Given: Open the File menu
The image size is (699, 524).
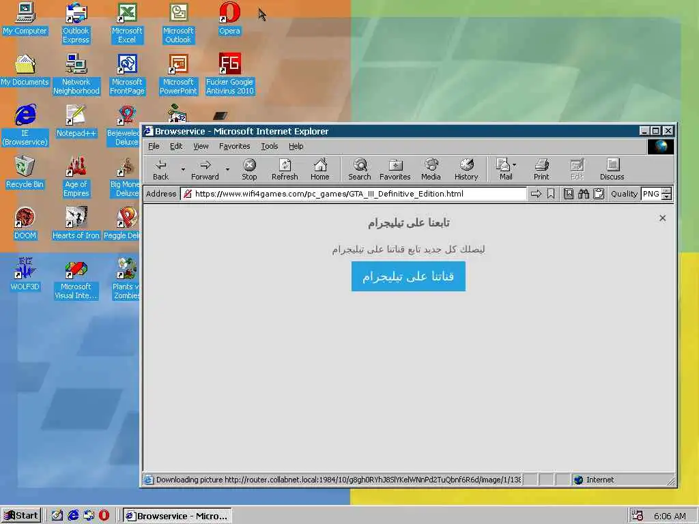Looking at the screenshot, I should pyautogui.click(x=154, y=146).
